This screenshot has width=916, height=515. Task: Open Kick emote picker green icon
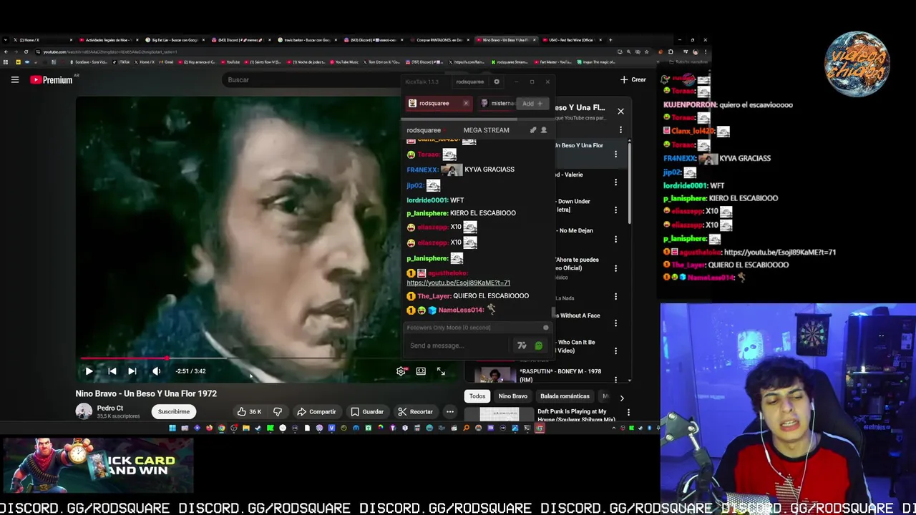click(x=539, y=345)
